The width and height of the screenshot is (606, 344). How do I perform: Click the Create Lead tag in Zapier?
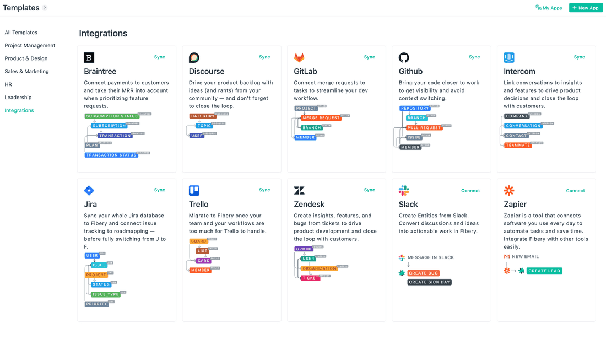(544, 271)
